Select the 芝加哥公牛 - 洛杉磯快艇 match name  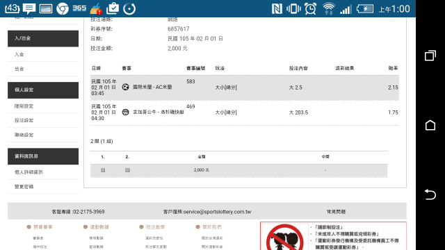[x=159, y=112]
